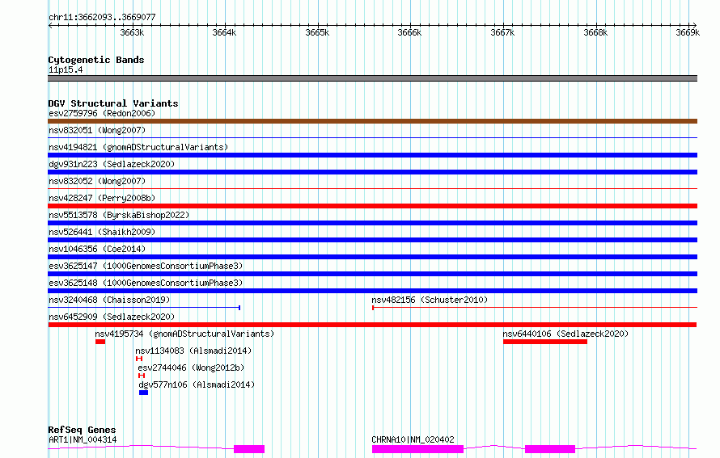Click the small red nsv4195734 variant bar

(x=100, y=342)
